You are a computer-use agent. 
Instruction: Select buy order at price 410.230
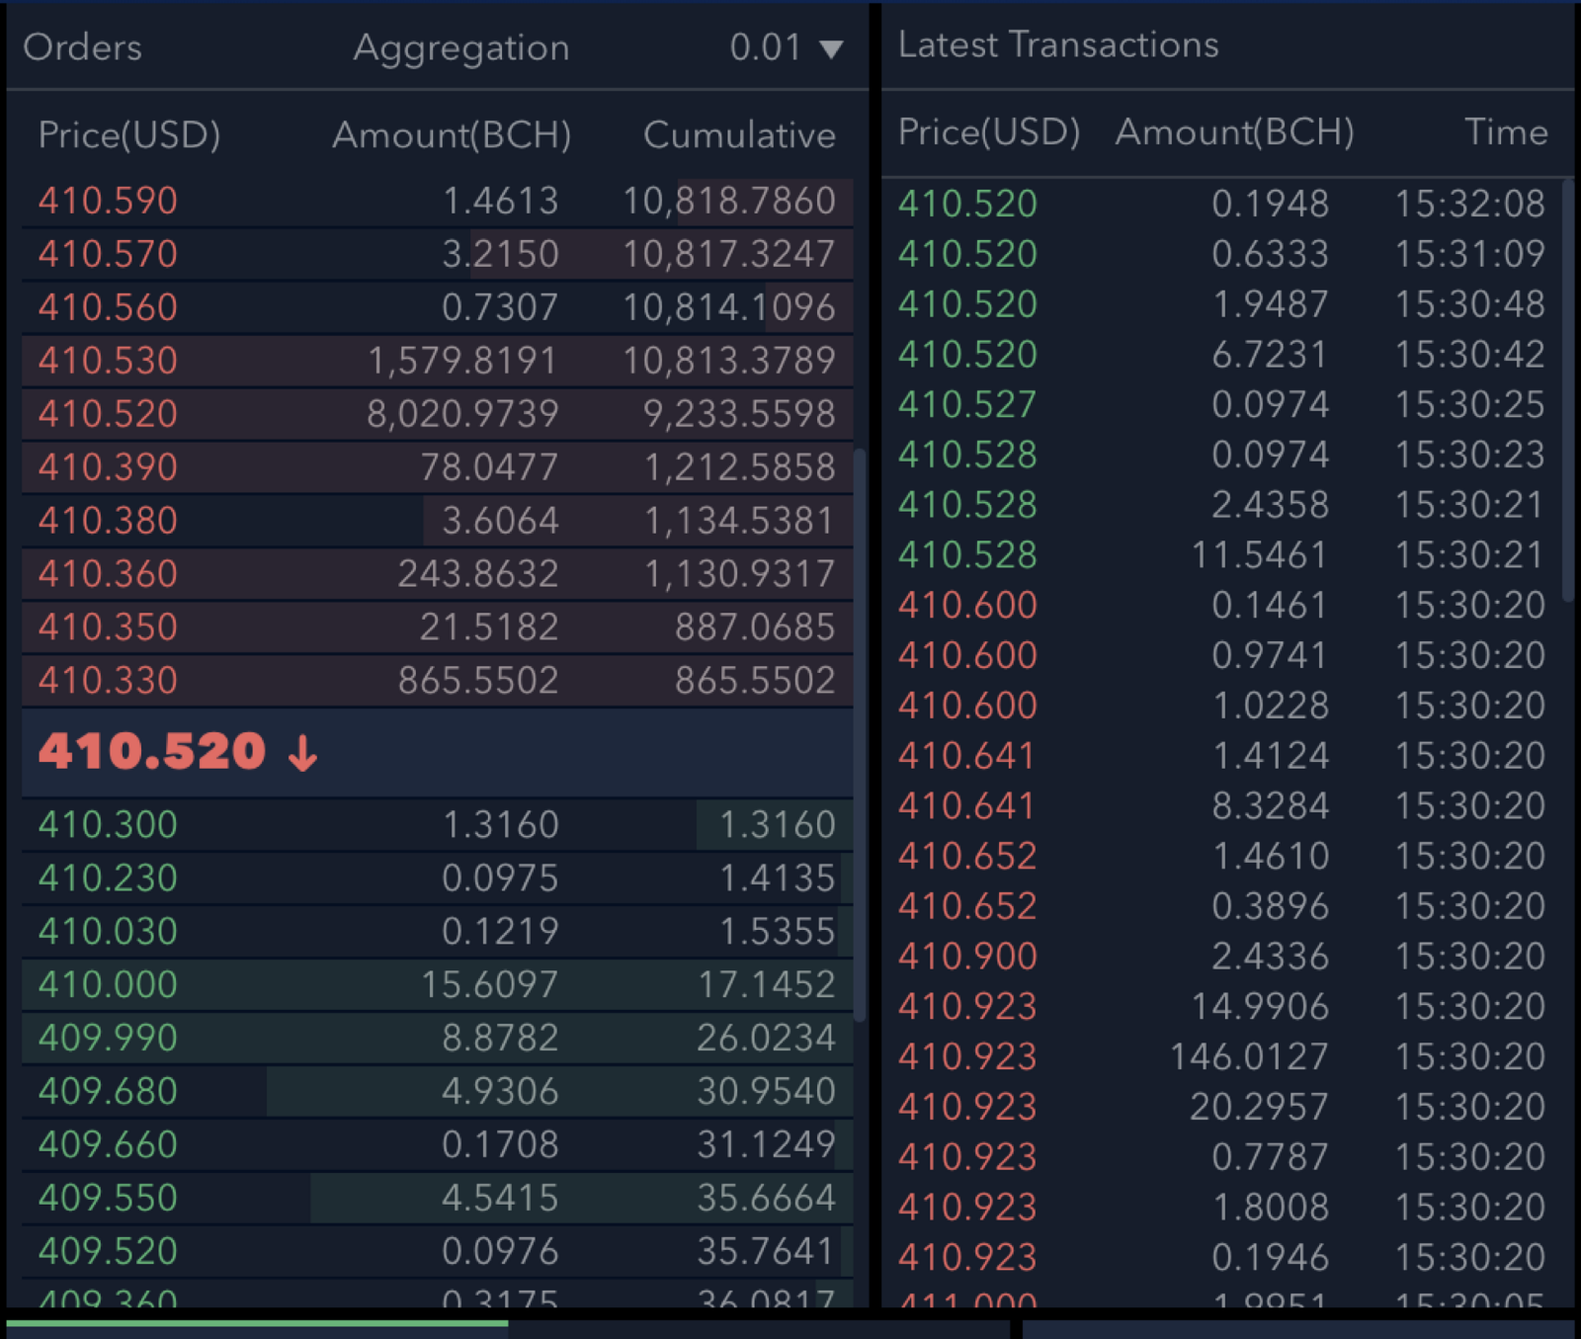click(x=437, y=879)
